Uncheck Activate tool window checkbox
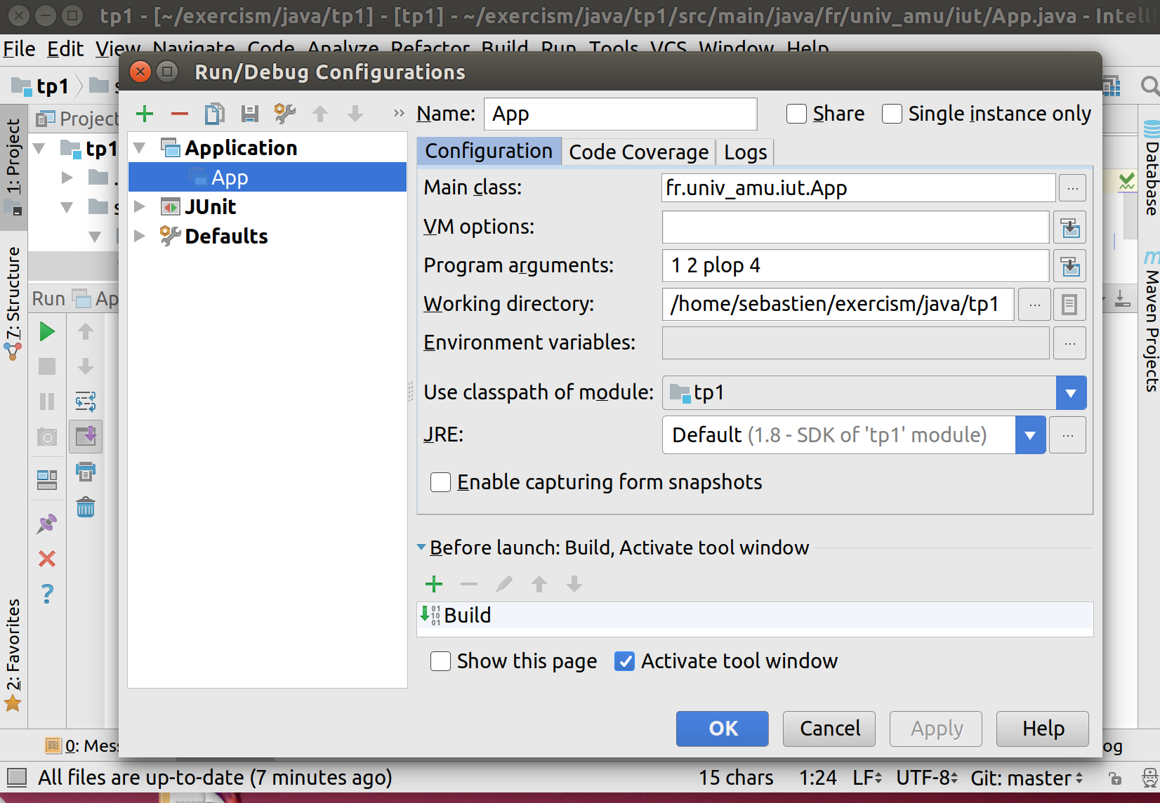 (x=624, y=661)
